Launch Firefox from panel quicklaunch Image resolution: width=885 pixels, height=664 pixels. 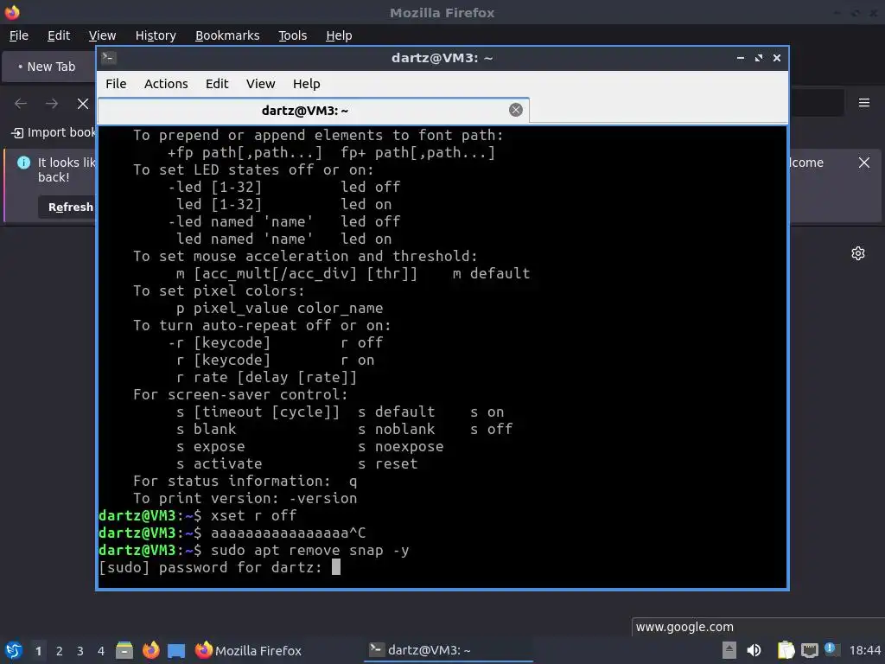tap(150, 650)
